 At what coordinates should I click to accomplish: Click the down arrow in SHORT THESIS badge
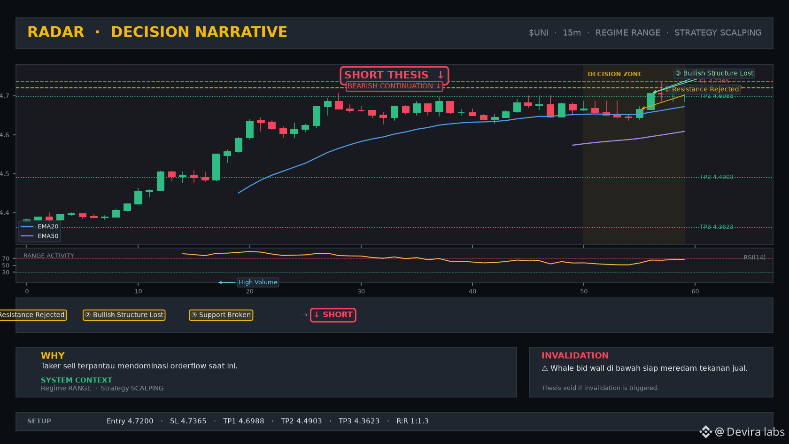440,75
